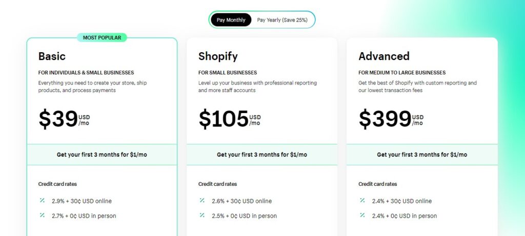Switch billing to Pay Monthly
525x236 pixels.
(231, 20)
